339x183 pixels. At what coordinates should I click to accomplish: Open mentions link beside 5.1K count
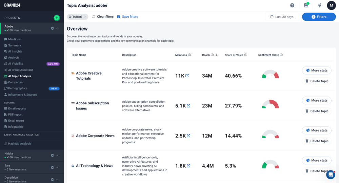[x=188, y=106]
